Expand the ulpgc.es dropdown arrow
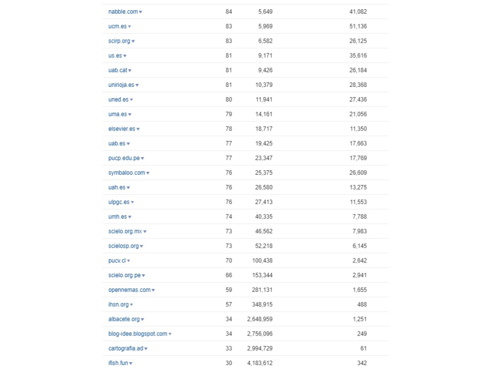The width and height of the screenshot is (491, 368). coord(133,203)
